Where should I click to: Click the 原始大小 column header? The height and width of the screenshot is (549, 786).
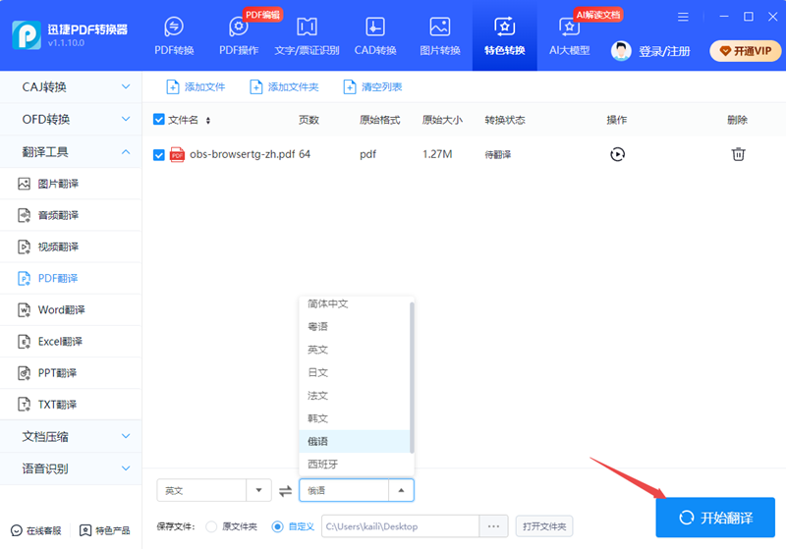point(442,120)
